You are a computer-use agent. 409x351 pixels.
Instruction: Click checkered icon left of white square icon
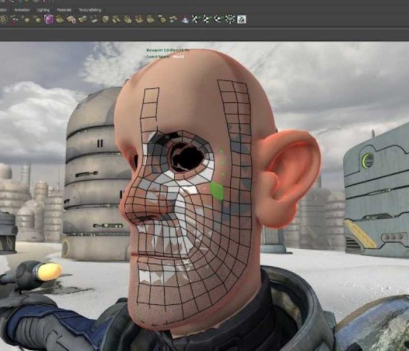point(230,19)
